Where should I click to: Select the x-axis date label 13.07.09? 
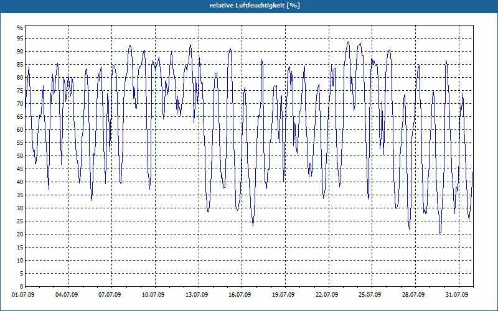197,295
